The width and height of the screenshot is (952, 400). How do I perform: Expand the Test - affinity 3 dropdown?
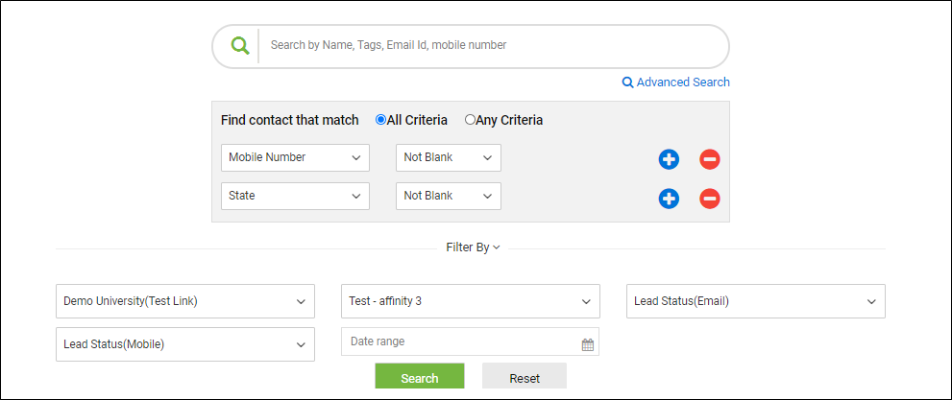(x=471, y=301)
